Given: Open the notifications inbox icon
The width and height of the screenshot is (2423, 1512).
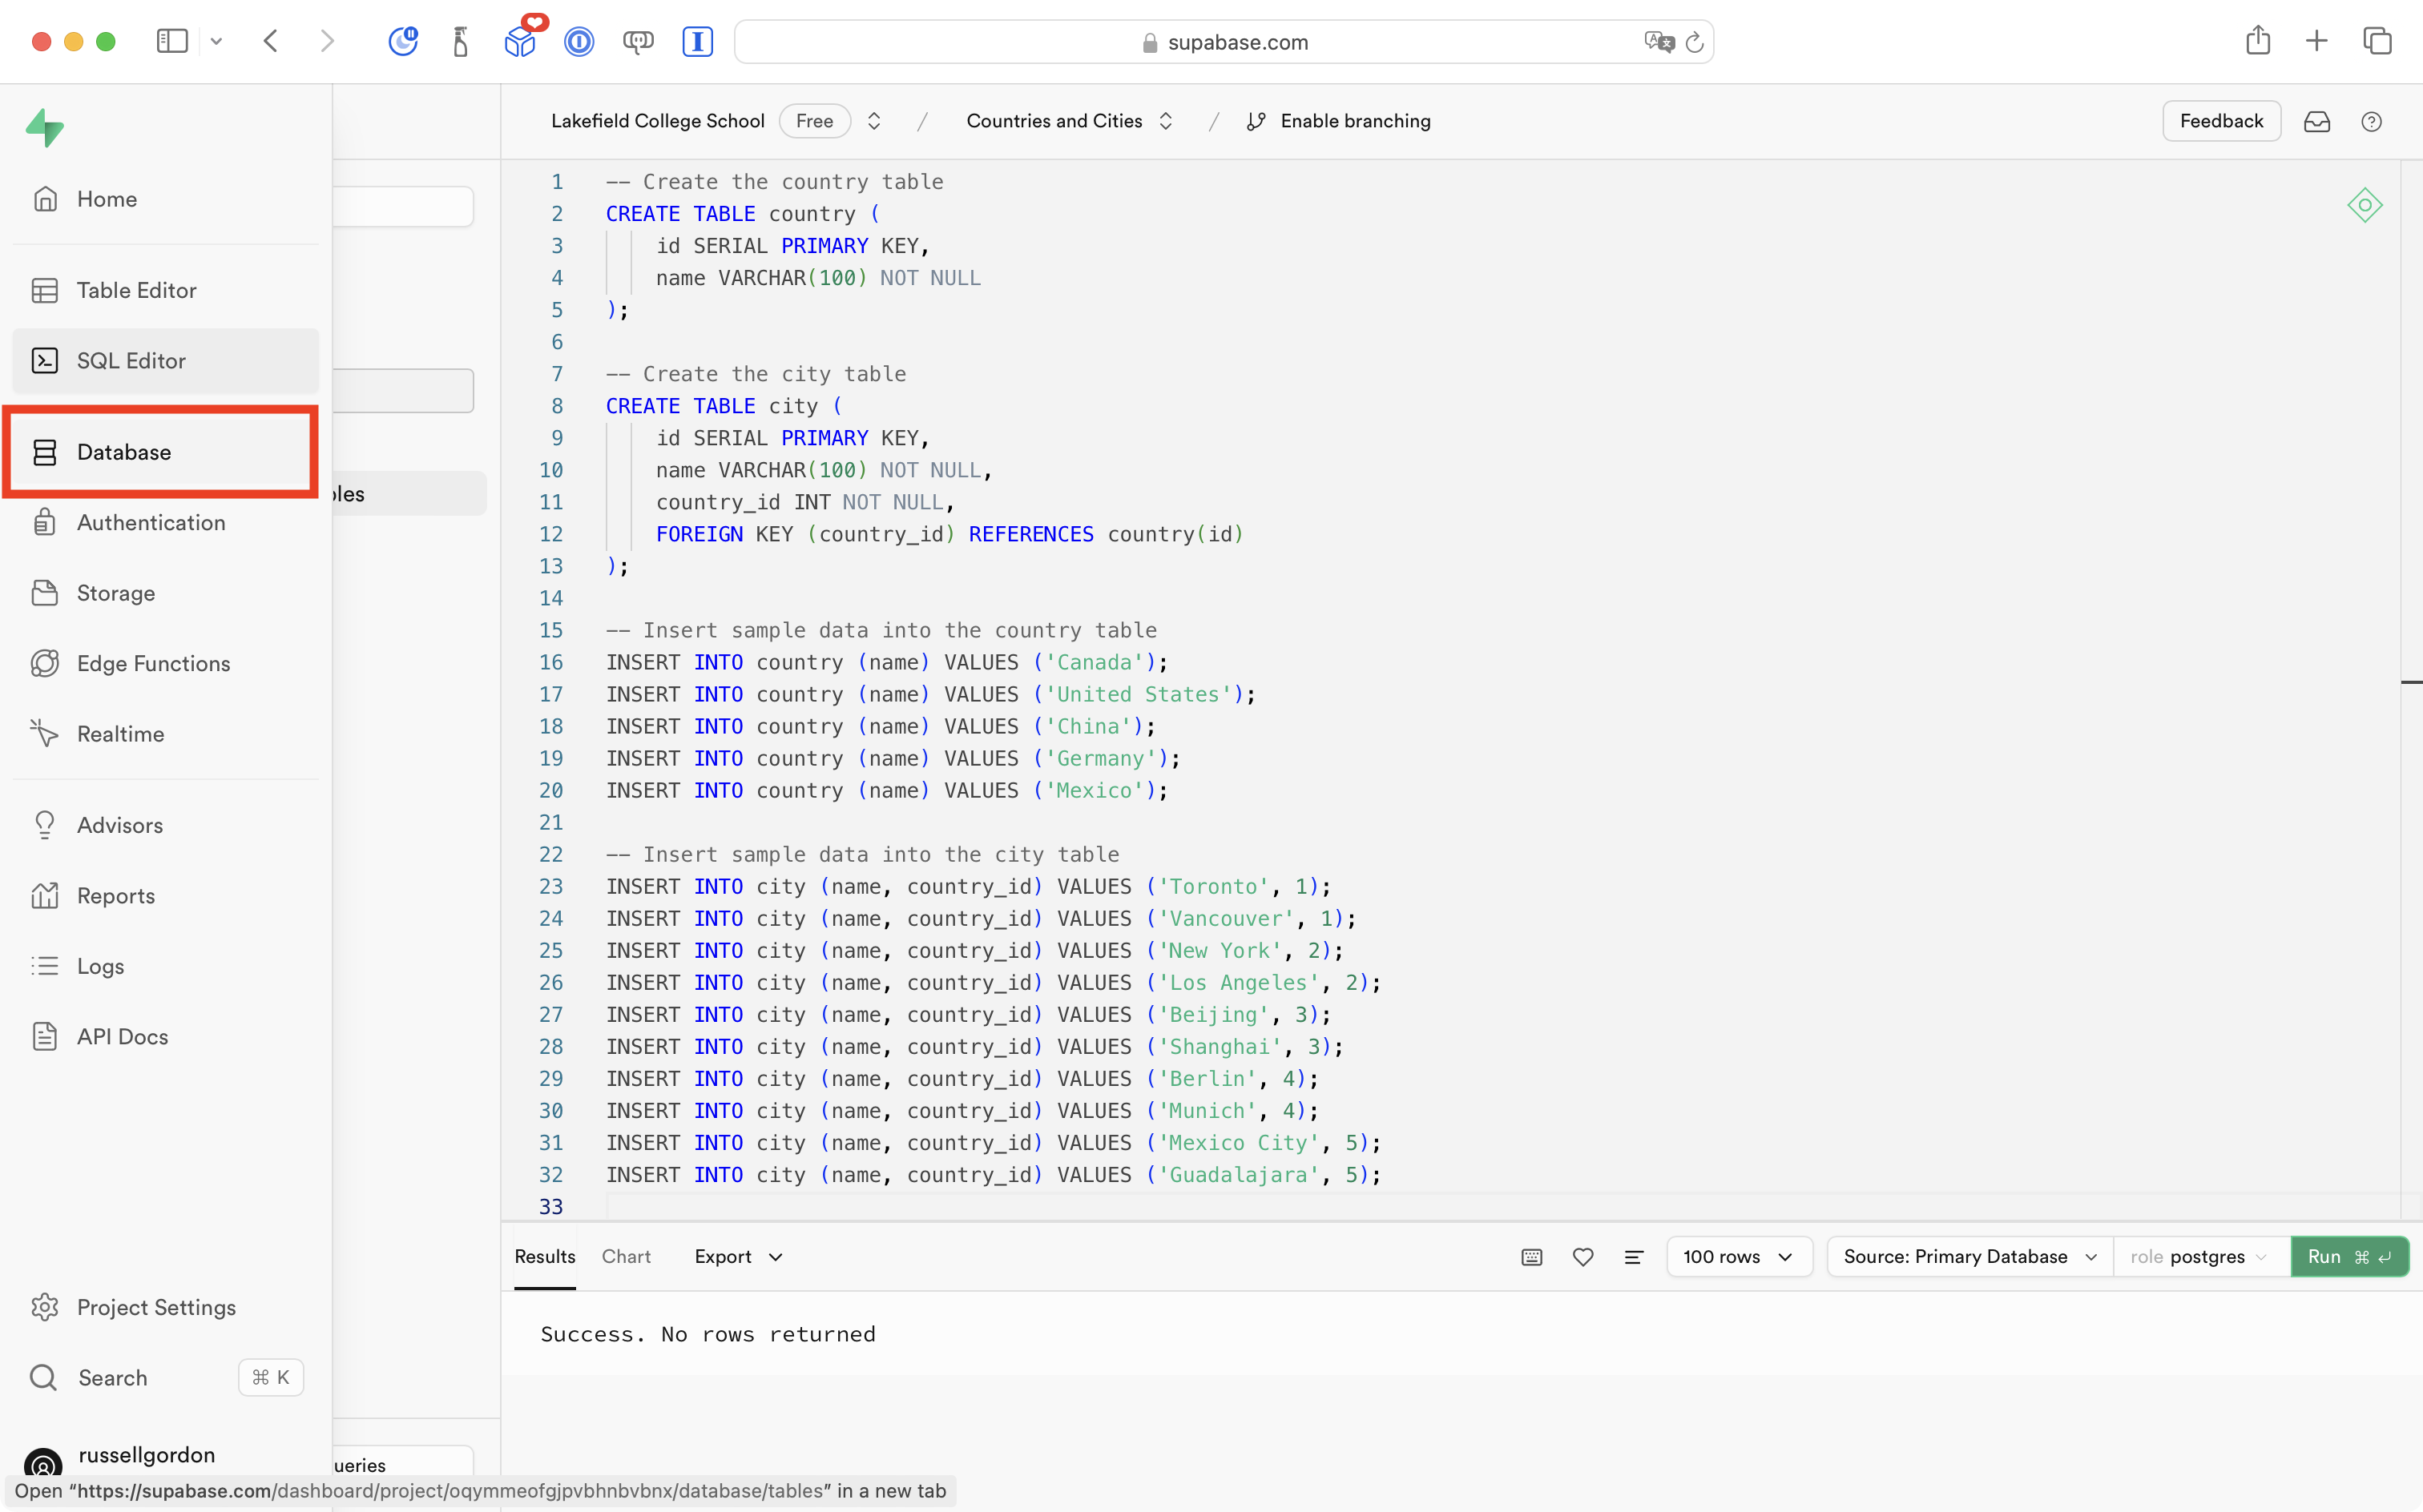Looking at the screenshot, I should 2317,121.
